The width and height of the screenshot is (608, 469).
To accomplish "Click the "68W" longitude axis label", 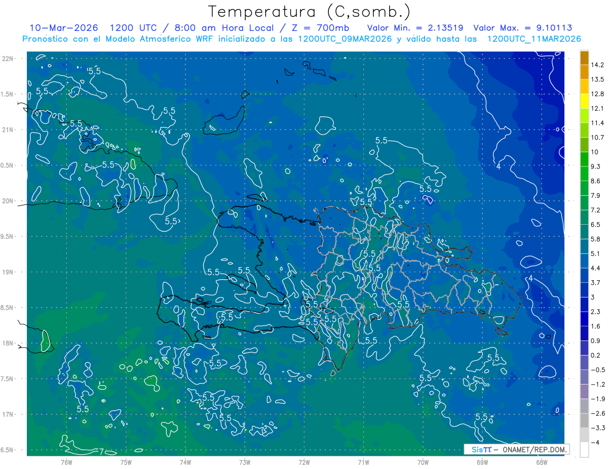I will (541, 462).
